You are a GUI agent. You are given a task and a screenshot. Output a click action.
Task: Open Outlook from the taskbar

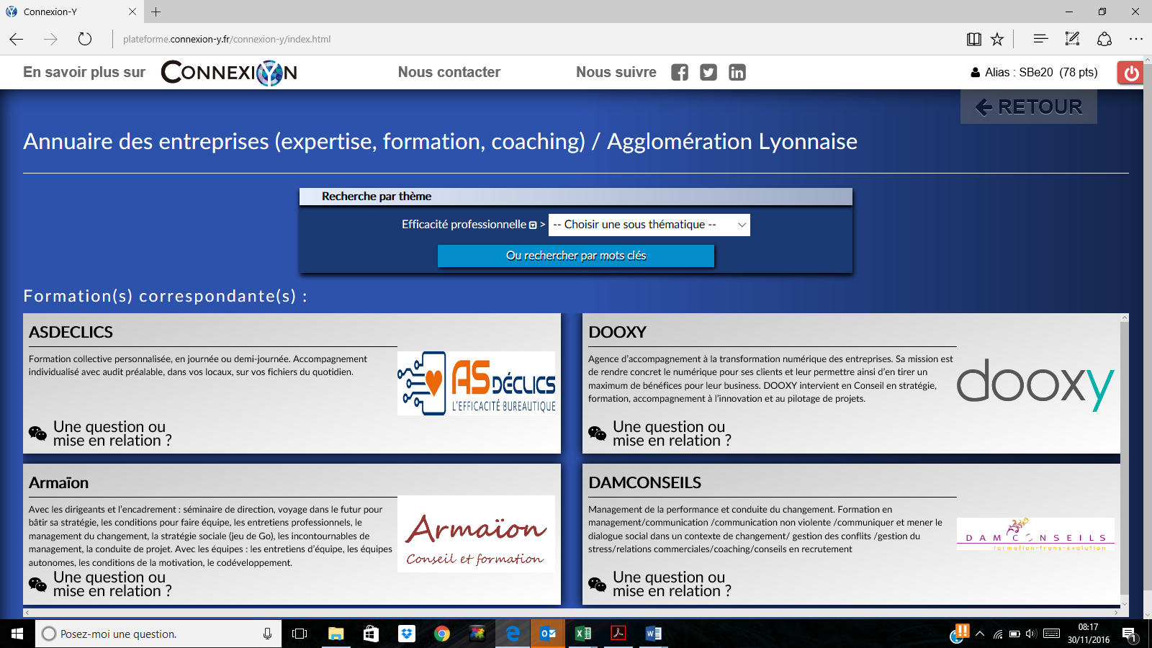pyautogui.click(x=548, y=634)
